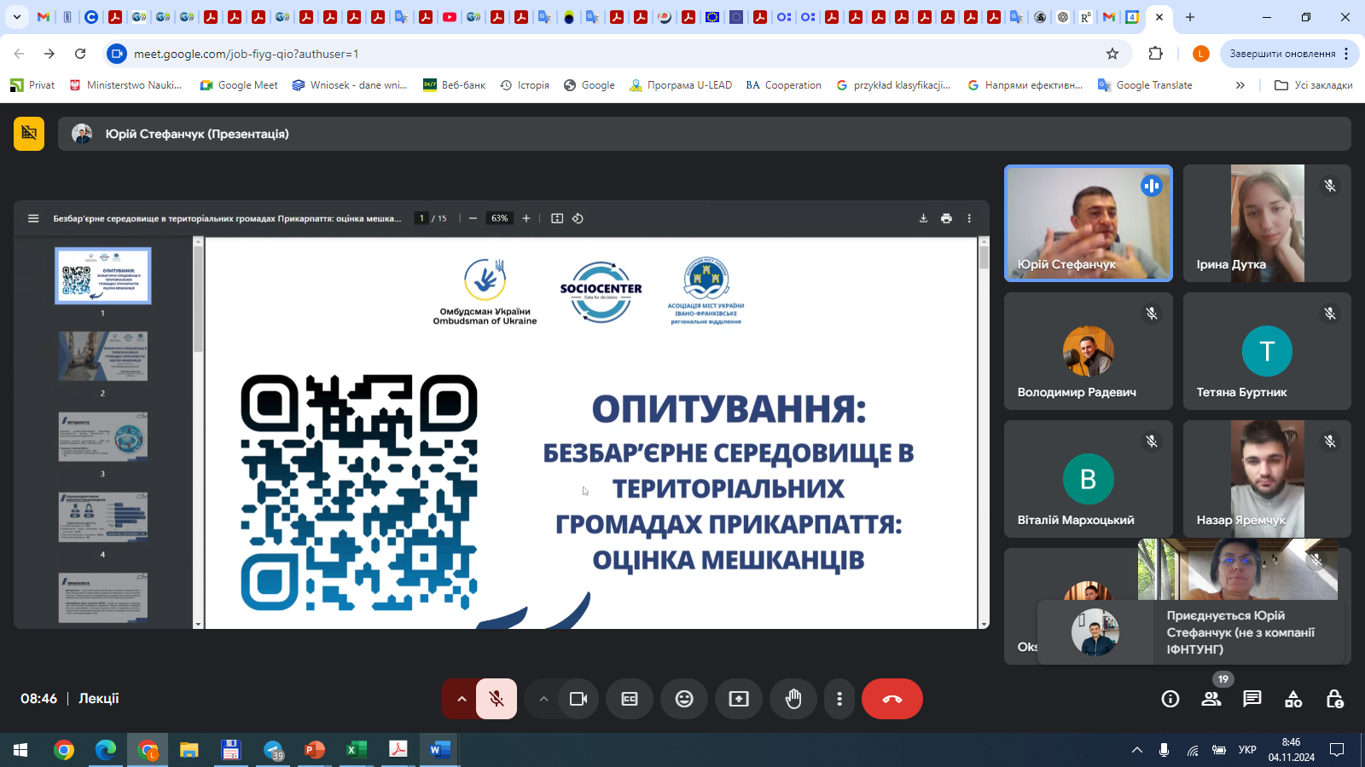This screenshot has width=1365, height=767.
Task: Open the emoji reactions button
Action: (x=684, y=699)
